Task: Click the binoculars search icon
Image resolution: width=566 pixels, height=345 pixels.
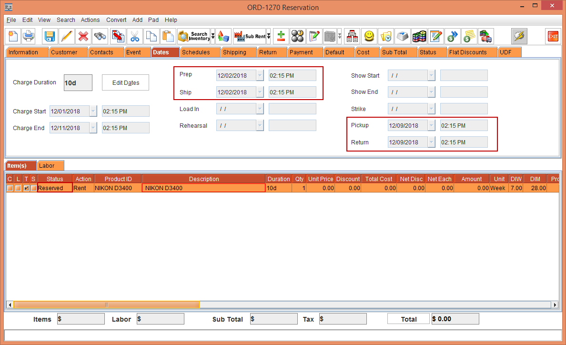Action: (100, 36)
